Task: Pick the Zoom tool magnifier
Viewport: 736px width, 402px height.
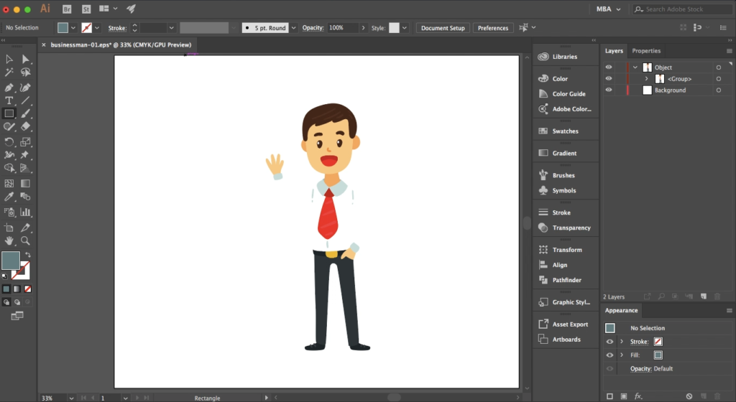Action: (x=26, y=240)
